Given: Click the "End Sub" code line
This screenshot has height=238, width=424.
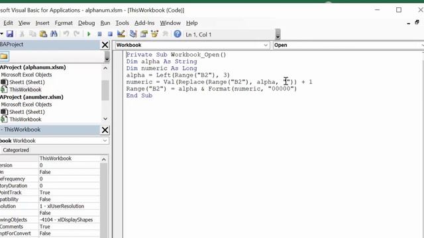Looking at the screenshot, I should point(139,95).
